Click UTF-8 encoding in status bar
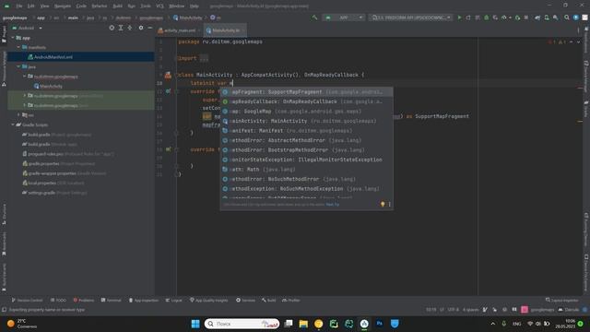This screenshot has height=332, width=590. coord(453,310)
